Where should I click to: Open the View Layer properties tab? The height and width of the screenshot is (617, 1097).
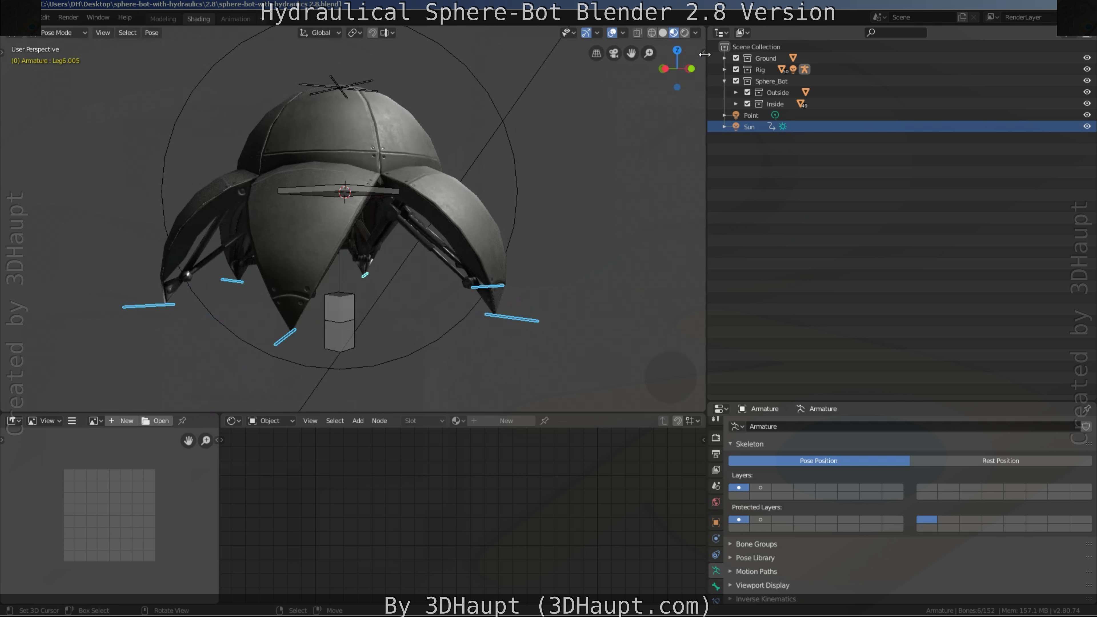716,470
